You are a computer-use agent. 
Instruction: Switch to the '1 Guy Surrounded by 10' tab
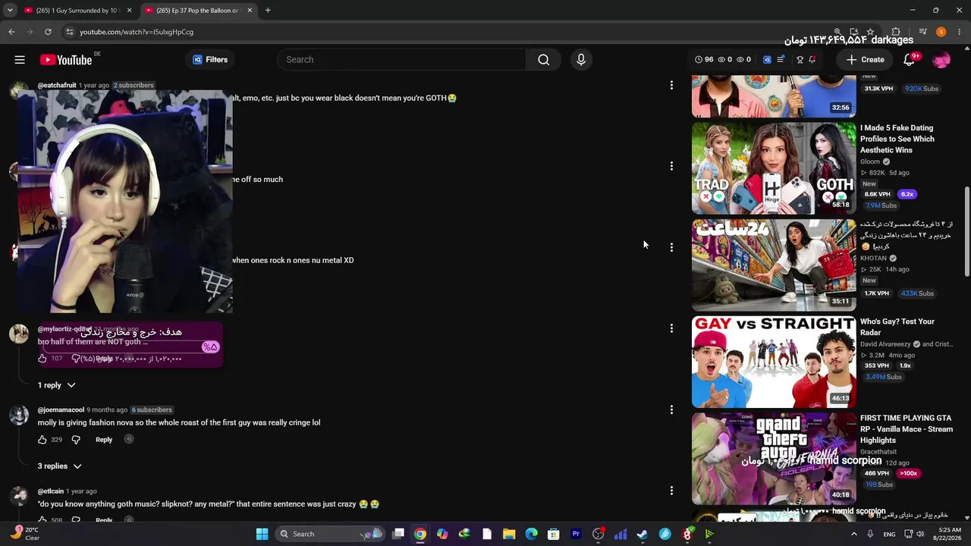[x=77, y=11]
